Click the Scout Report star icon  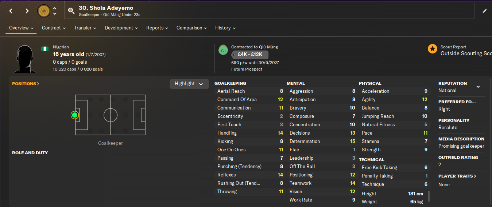(433, 49)
